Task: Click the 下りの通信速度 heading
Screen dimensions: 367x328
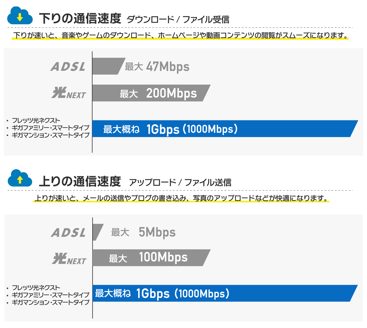Action: [80, 18]
